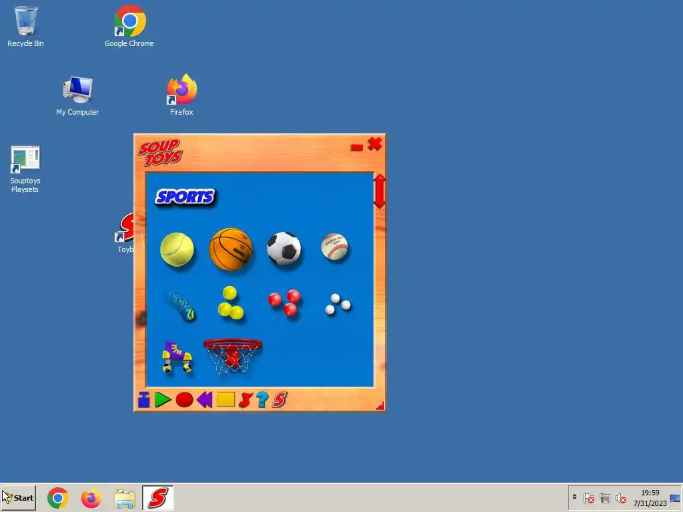
Task: Select the partially hidden Toybox desktop shortcut
Action: pyautogui.click(x=125, y=233)
